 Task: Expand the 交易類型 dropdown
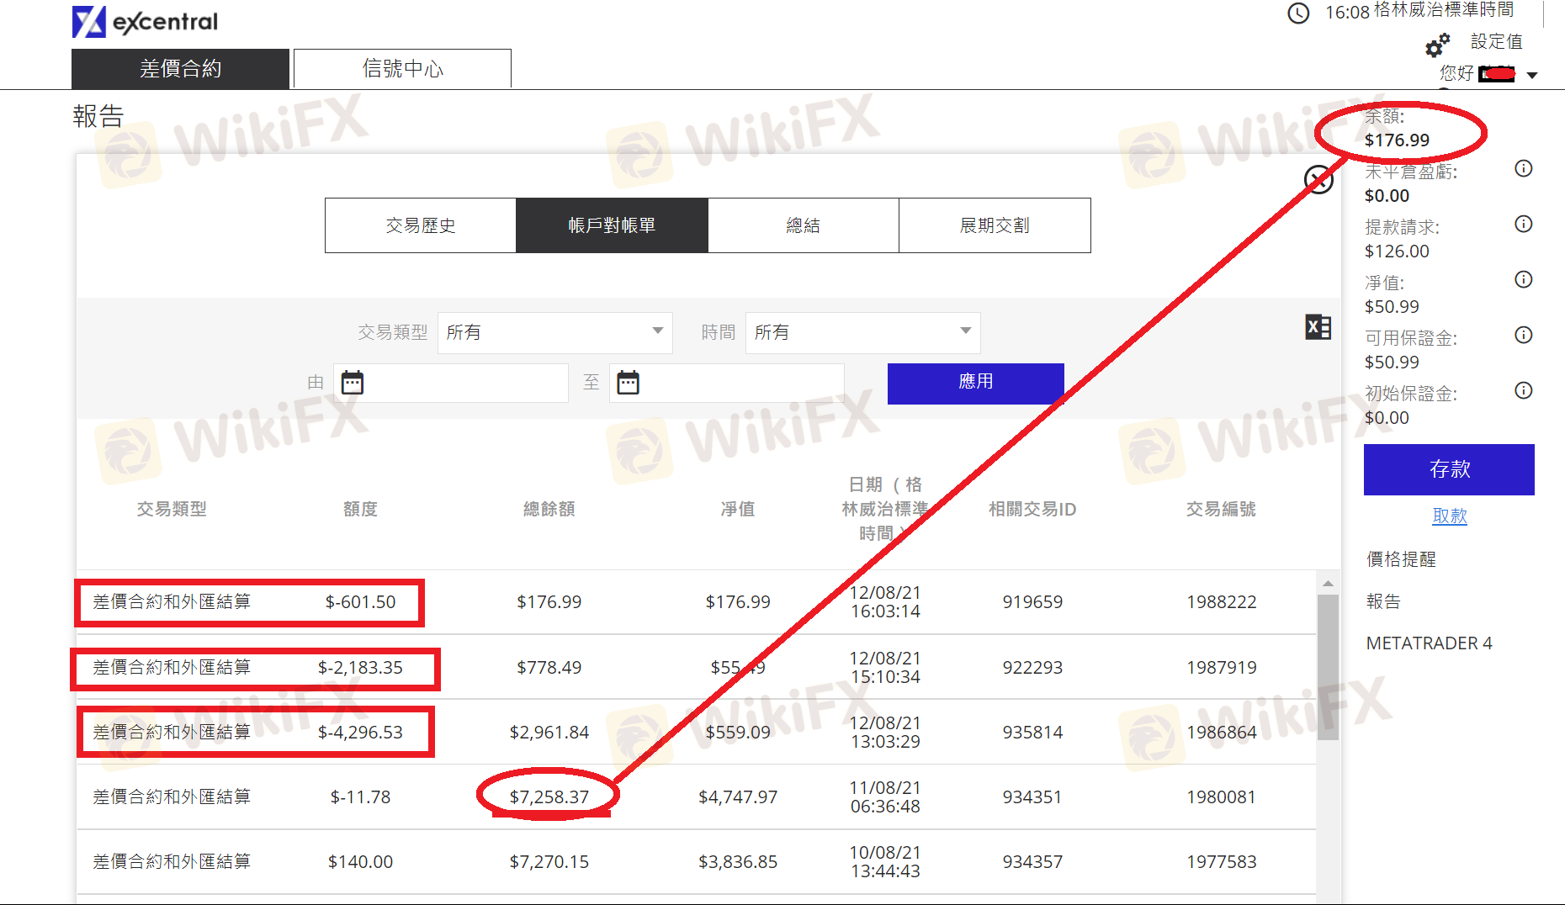tap(554, 332)
